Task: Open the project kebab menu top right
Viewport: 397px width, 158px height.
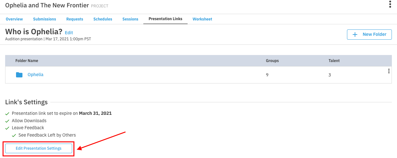Action: point(390,4)
